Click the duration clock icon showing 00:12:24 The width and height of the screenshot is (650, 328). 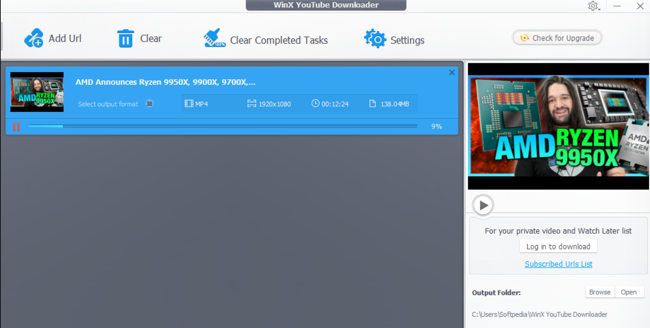315,104
